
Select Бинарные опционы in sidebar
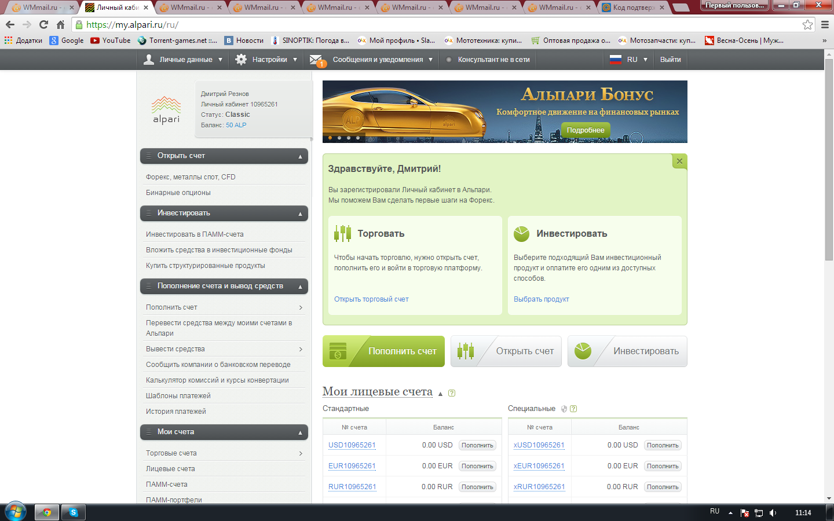(178, 193)
